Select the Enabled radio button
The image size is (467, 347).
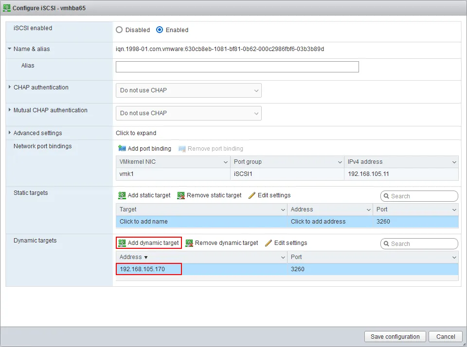(x=160, y=30)
